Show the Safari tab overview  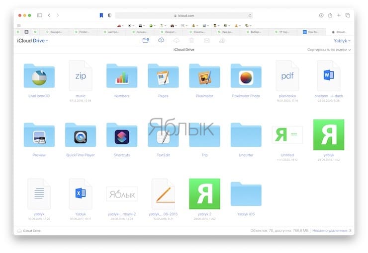click(x=348, y=15)
